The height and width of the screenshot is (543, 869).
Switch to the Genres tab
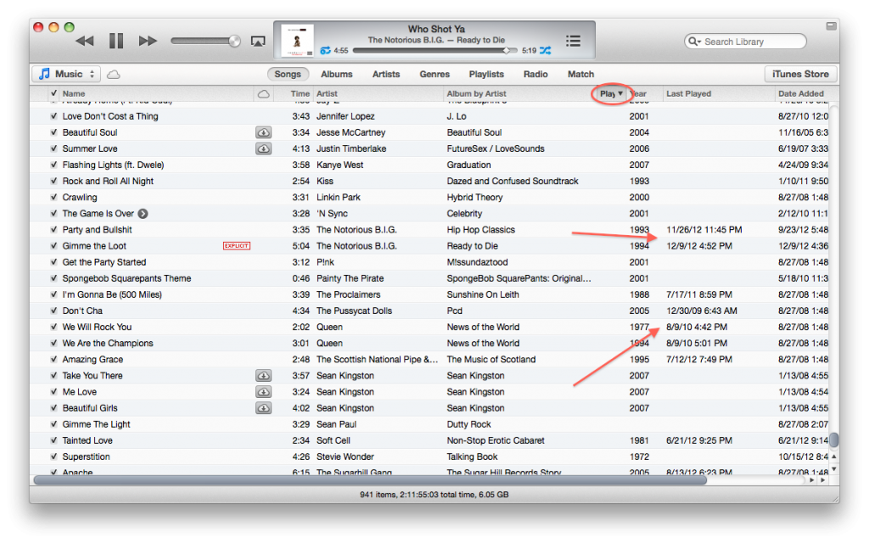tap(434, 75)
